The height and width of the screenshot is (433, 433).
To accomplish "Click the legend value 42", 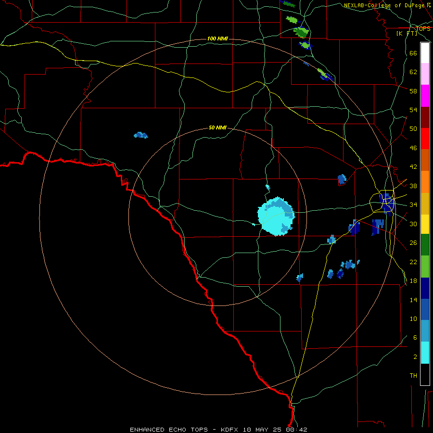I will (413, 167).
